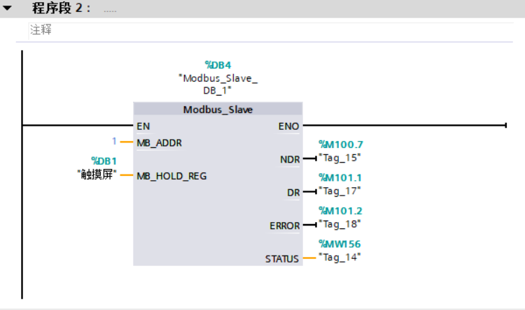The image size is (525, 310).
Task: Click the "Modbus_Slave_DB_1" instance name
Action: point(218,84)
